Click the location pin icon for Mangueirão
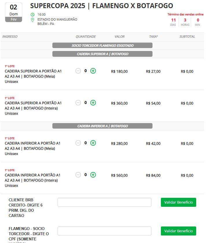Viewport: 215px width, 243px height. (32, 20)
